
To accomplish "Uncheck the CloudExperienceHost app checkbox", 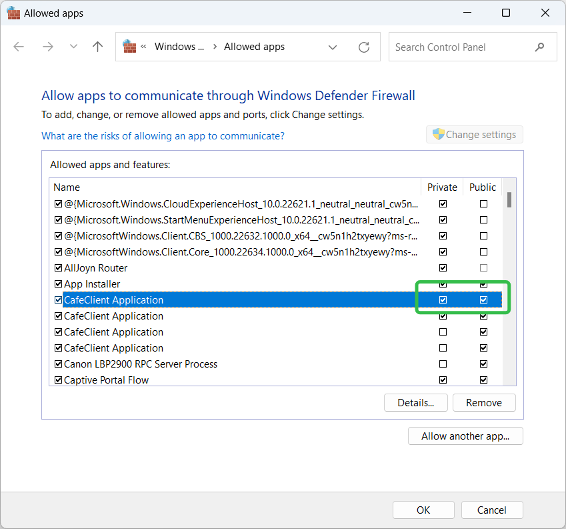I will click(58, 204).
